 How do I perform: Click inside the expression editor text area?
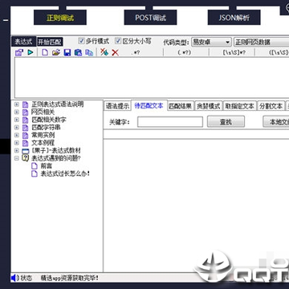click(152, 78)
